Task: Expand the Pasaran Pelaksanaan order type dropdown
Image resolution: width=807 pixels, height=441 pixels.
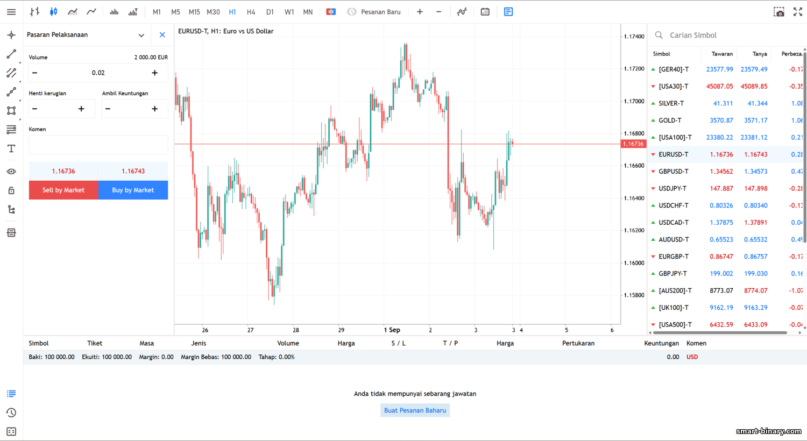Action: (x=141, y=35)
